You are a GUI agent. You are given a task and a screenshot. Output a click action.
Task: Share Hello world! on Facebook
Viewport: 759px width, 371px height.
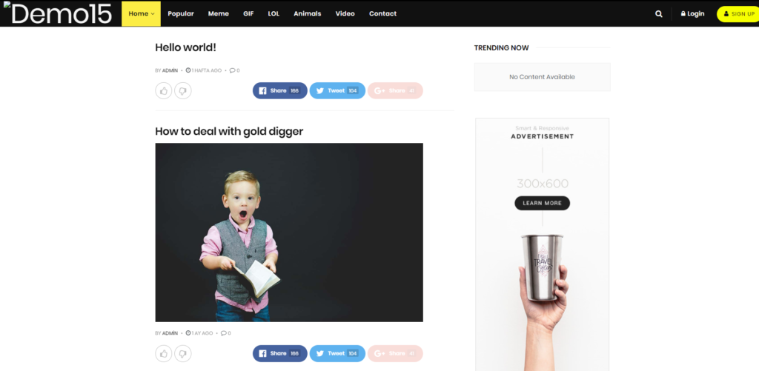pos(279,90)
